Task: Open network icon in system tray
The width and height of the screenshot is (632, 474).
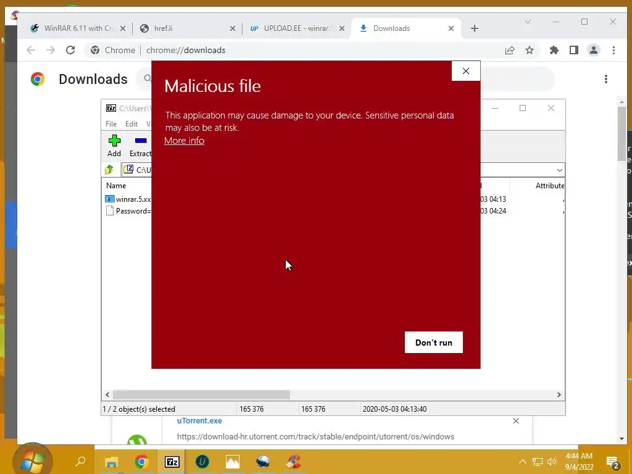Action: point(538,462)
